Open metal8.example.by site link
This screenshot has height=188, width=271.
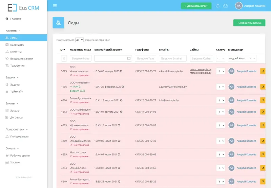coord(201,73)
